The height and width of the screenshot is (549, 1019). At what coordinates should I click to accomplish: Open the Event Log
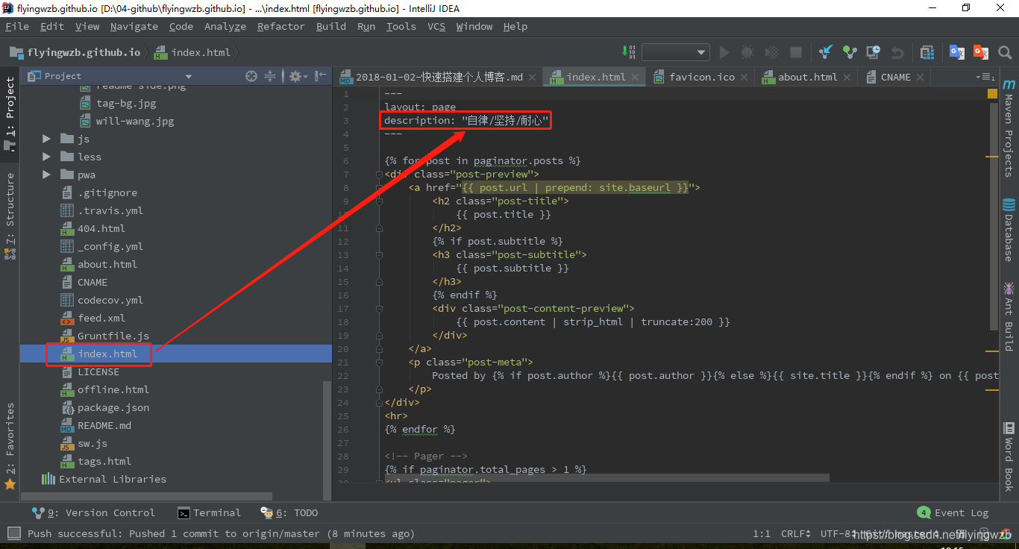coord(953,512)
